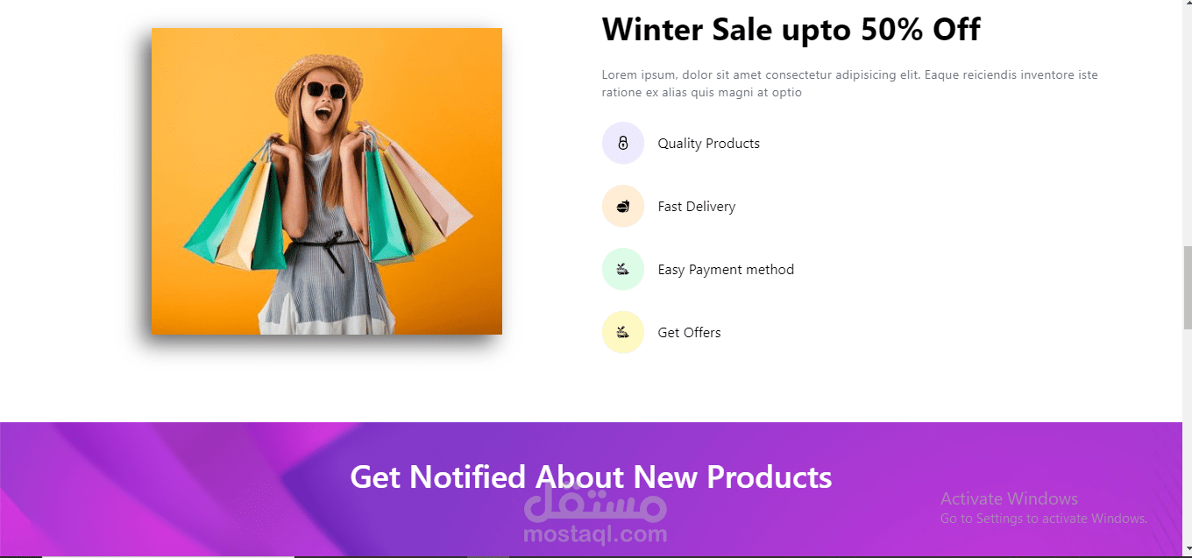Open the Quality Products text label
Viewport: 1192px width, 558px height.
tap(708, 144)
